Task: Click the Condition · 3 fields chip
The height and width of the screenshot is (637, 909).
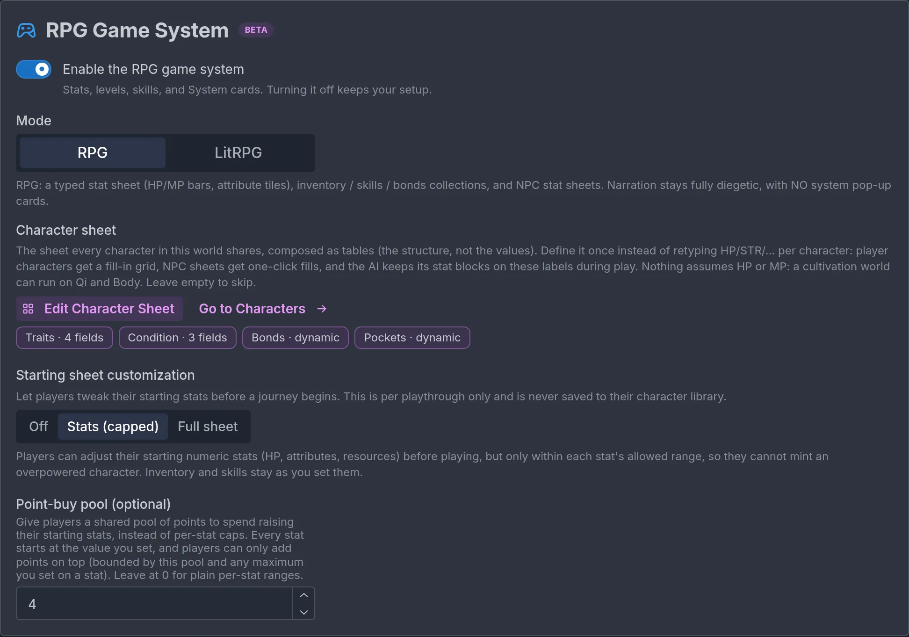Action: pyautogui.click(x=178, y=338)
